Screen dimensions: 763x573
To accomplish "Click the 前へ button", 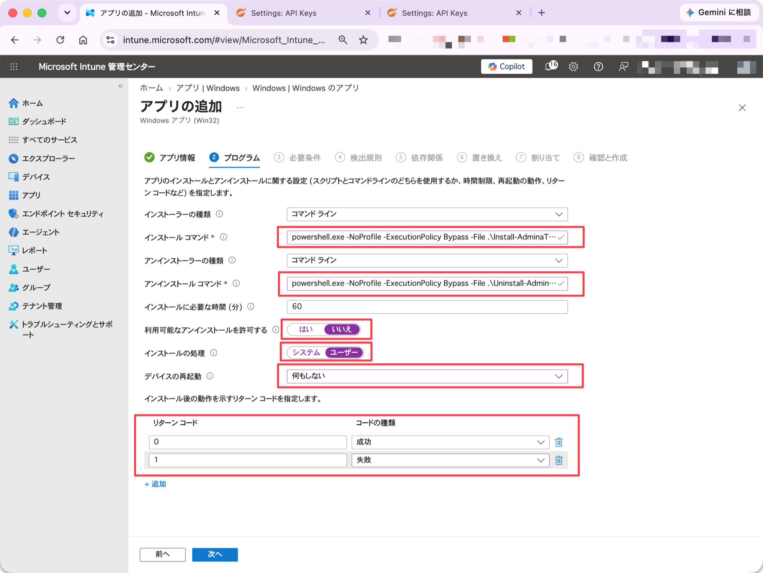I will pyautogui.click(x=163, y=554).
